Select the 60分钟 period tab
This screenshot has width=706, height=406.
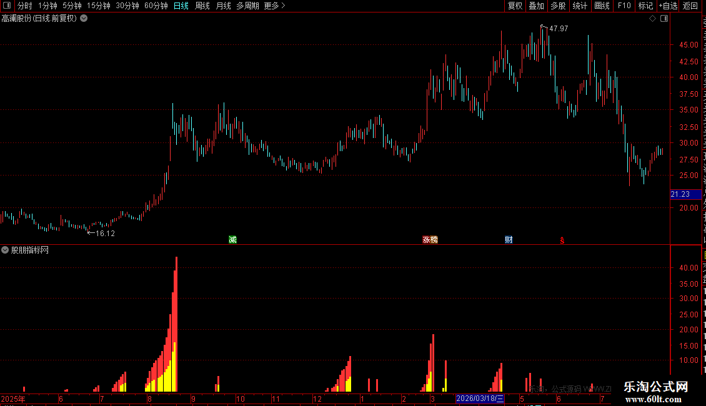156,6
